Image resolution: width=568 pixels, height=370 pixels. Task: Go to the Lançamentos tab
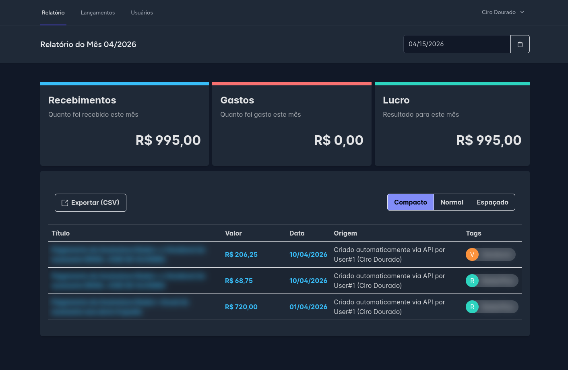pos(98,13)
